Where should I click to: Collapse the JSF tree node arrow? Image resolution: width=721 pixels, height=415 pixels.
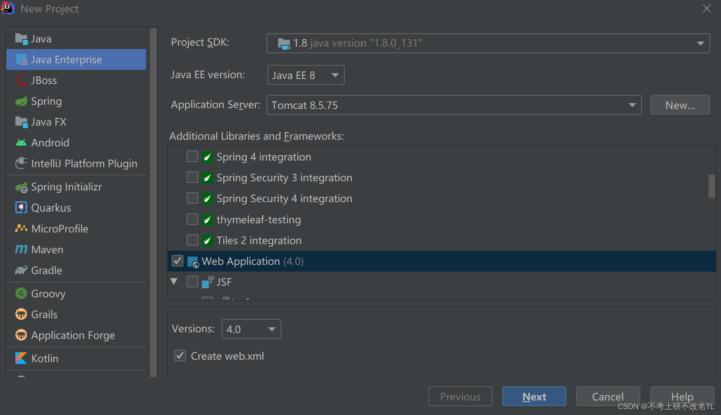click(174, 282)
